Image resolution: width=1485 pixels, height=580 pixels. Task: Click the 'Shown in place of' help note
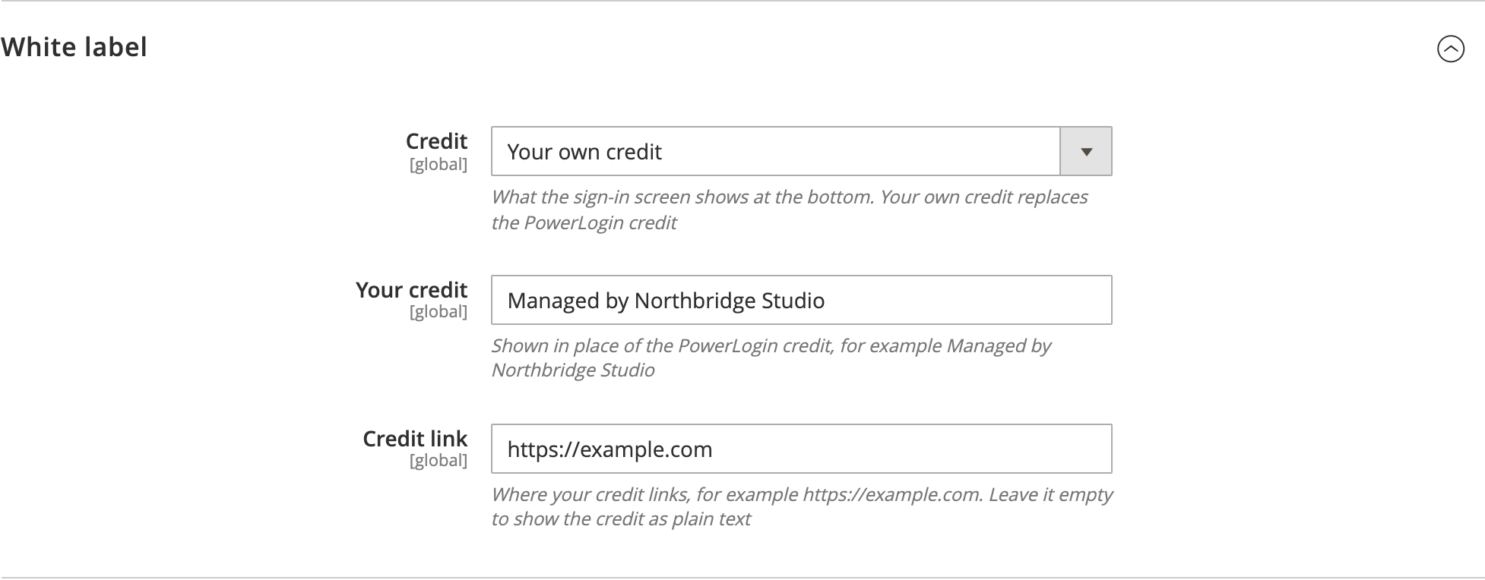(x=771, y=358)
